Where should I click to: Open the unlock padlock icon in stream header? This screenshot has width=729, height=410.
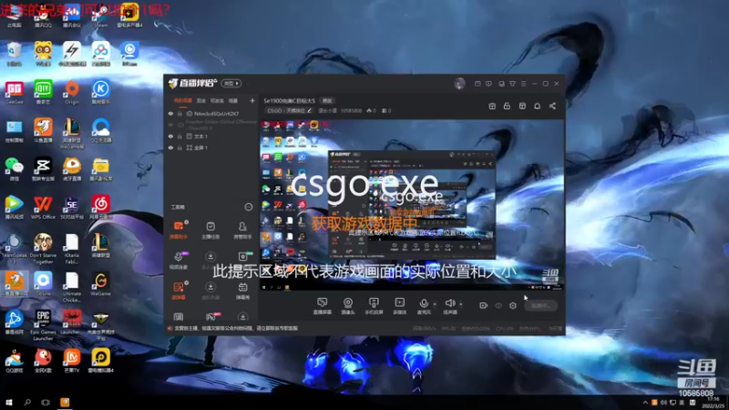point(507,106)
